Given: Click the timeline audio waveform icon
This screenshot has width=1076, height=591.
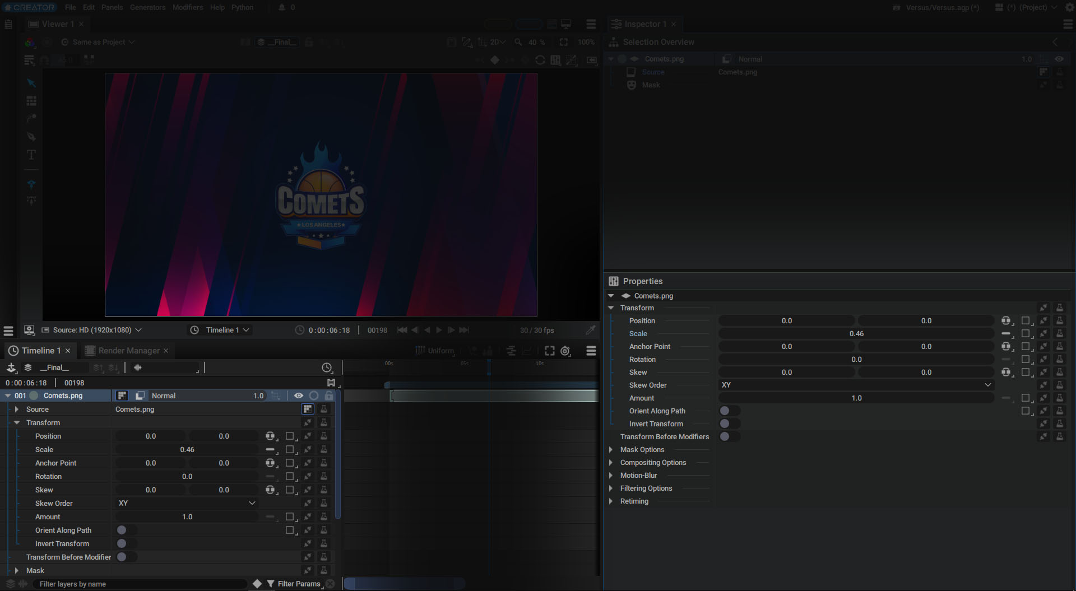Looking at the screenshot, I should click(x=138, y=367).
